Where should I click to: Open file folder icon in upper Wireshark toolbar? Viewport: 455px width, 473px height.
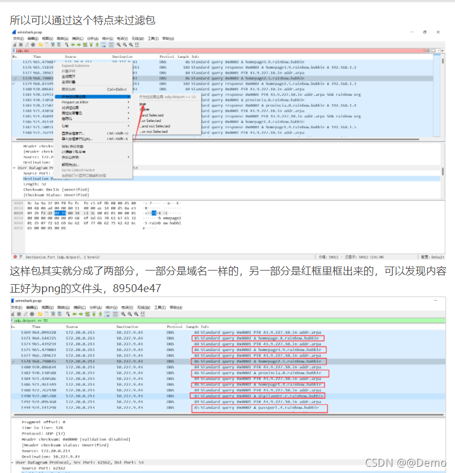pos(40,45)
